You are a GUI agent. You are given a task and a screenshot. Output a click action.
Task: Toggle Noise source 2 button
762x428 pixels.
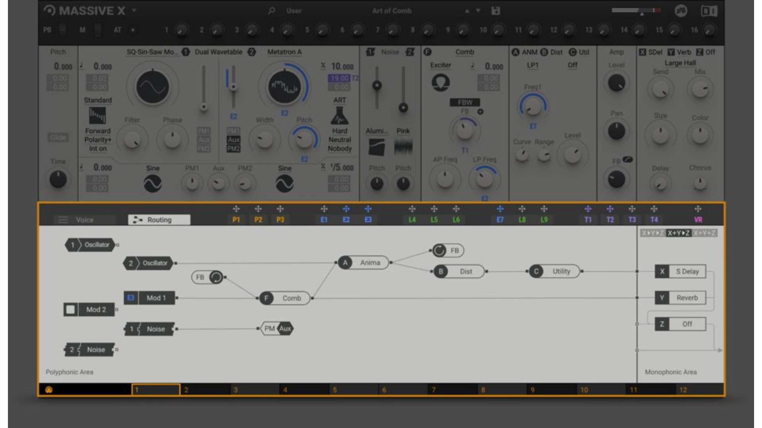(410, 52)
